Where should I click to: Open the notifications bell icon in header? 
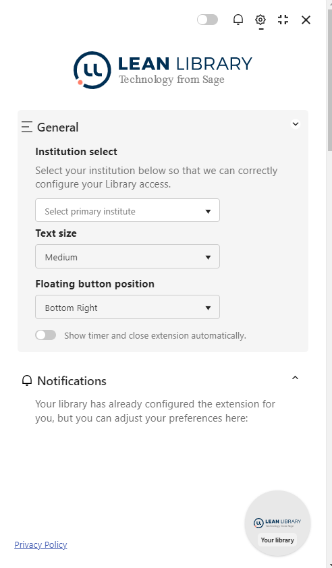pos(238,20)
